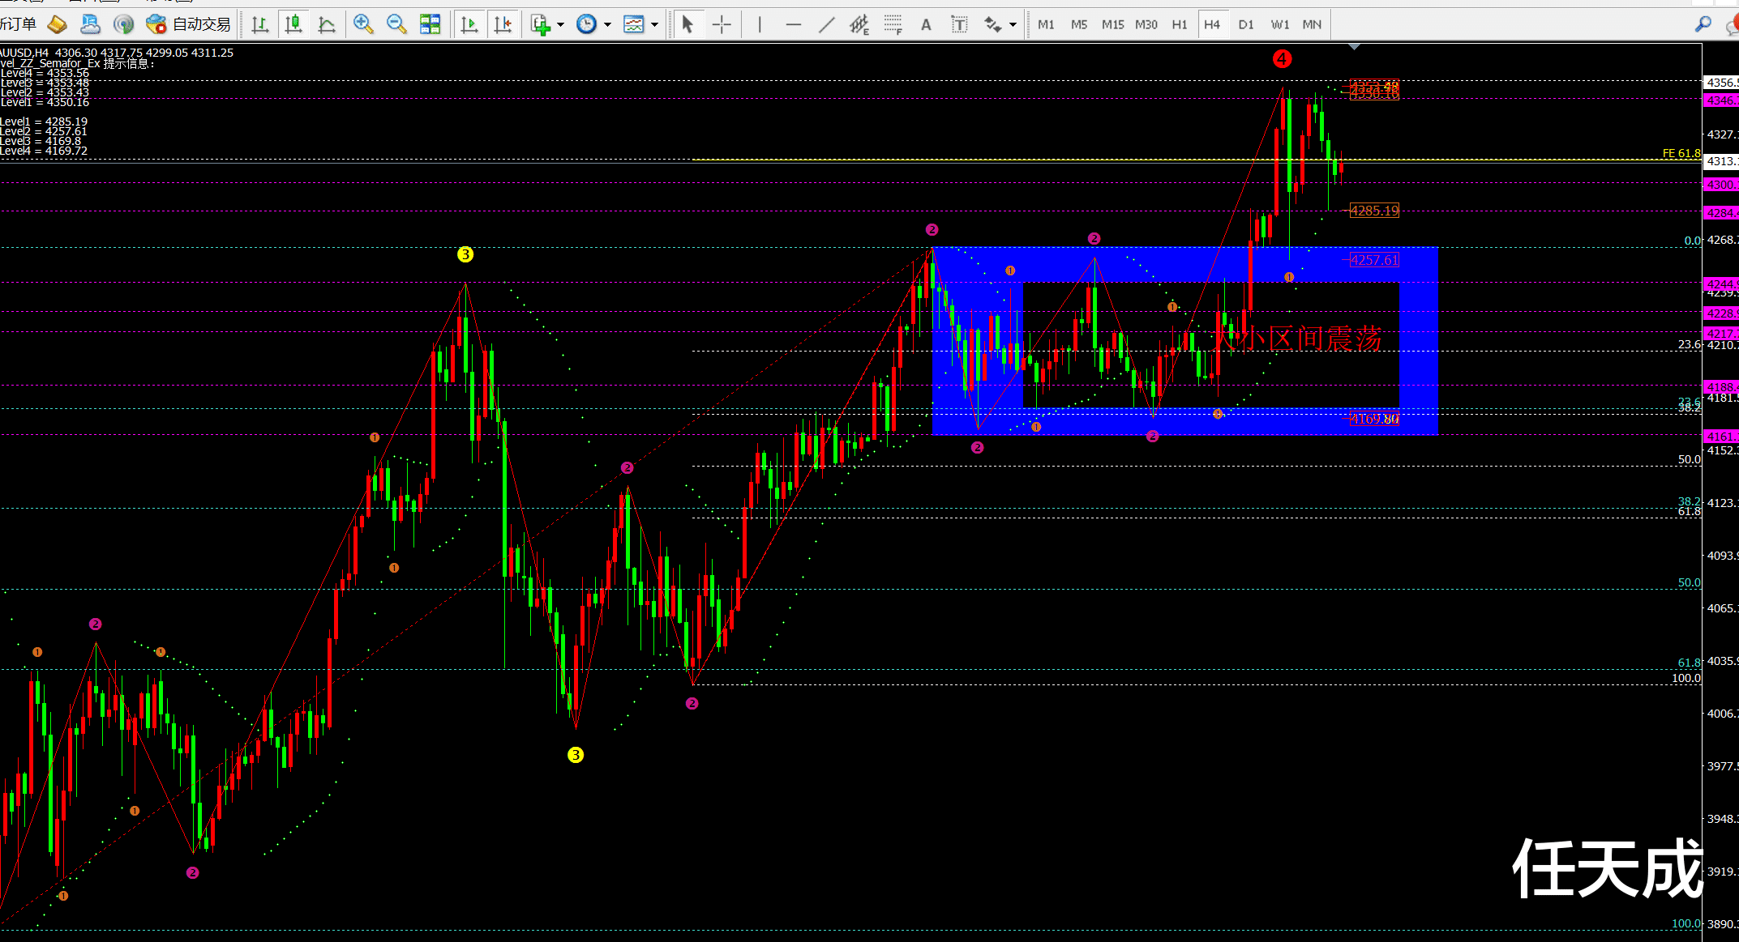The width and height of the screenshot is (1739, 942).
Task: Switch chart to bar chart mode
Action: click(260, 24)
